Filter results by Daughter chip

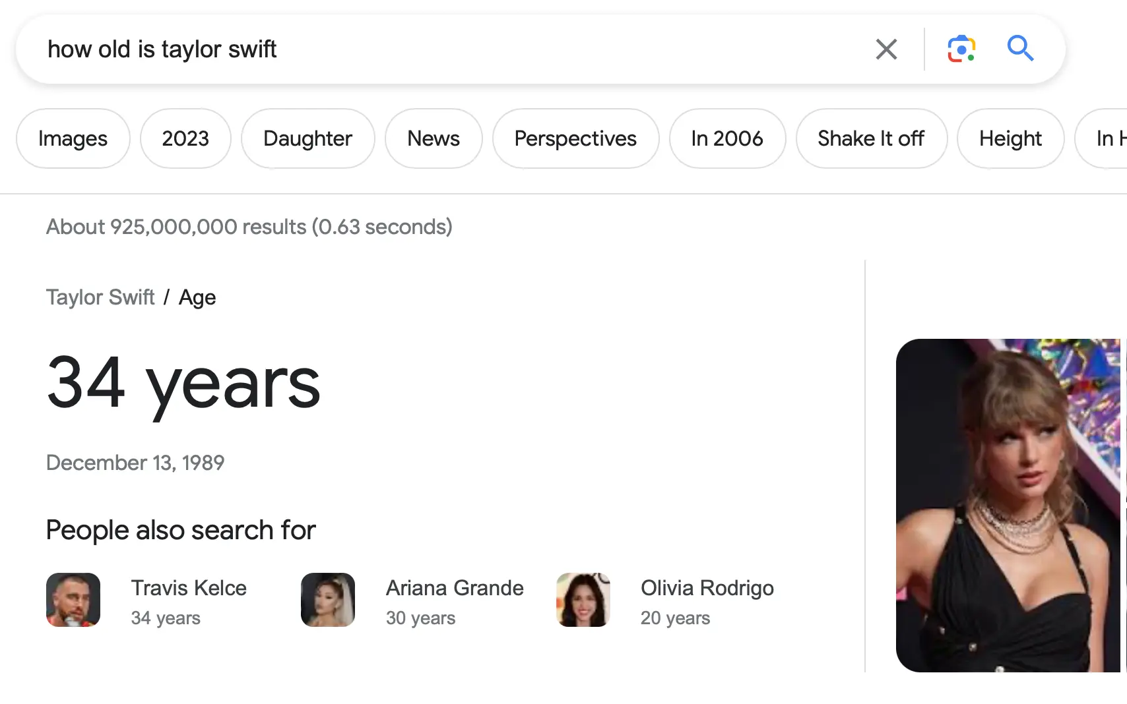(x=307, y=138)
